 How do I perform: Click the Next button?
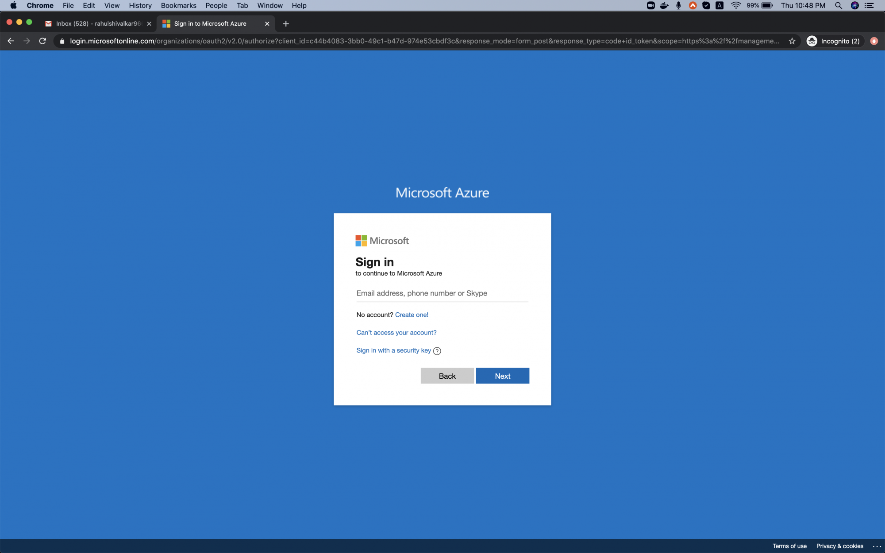click(x=502, y=376)
